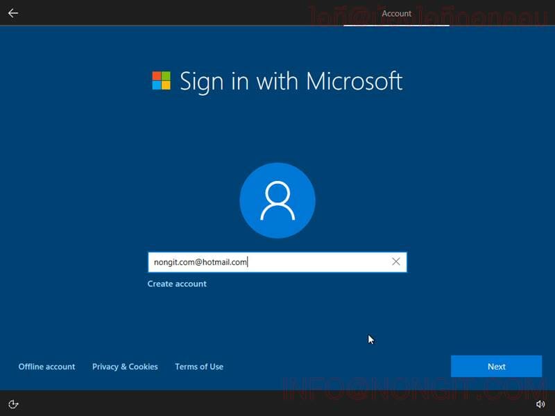The width and height of the screenshot is (555, 416).
Task: Click the user profile avatar picture
Action: click(277, 200)
